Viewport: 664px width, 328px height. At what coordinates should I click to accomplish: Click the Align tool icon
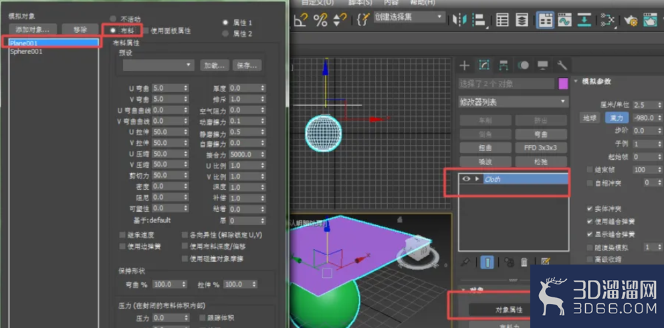[479, 19]
